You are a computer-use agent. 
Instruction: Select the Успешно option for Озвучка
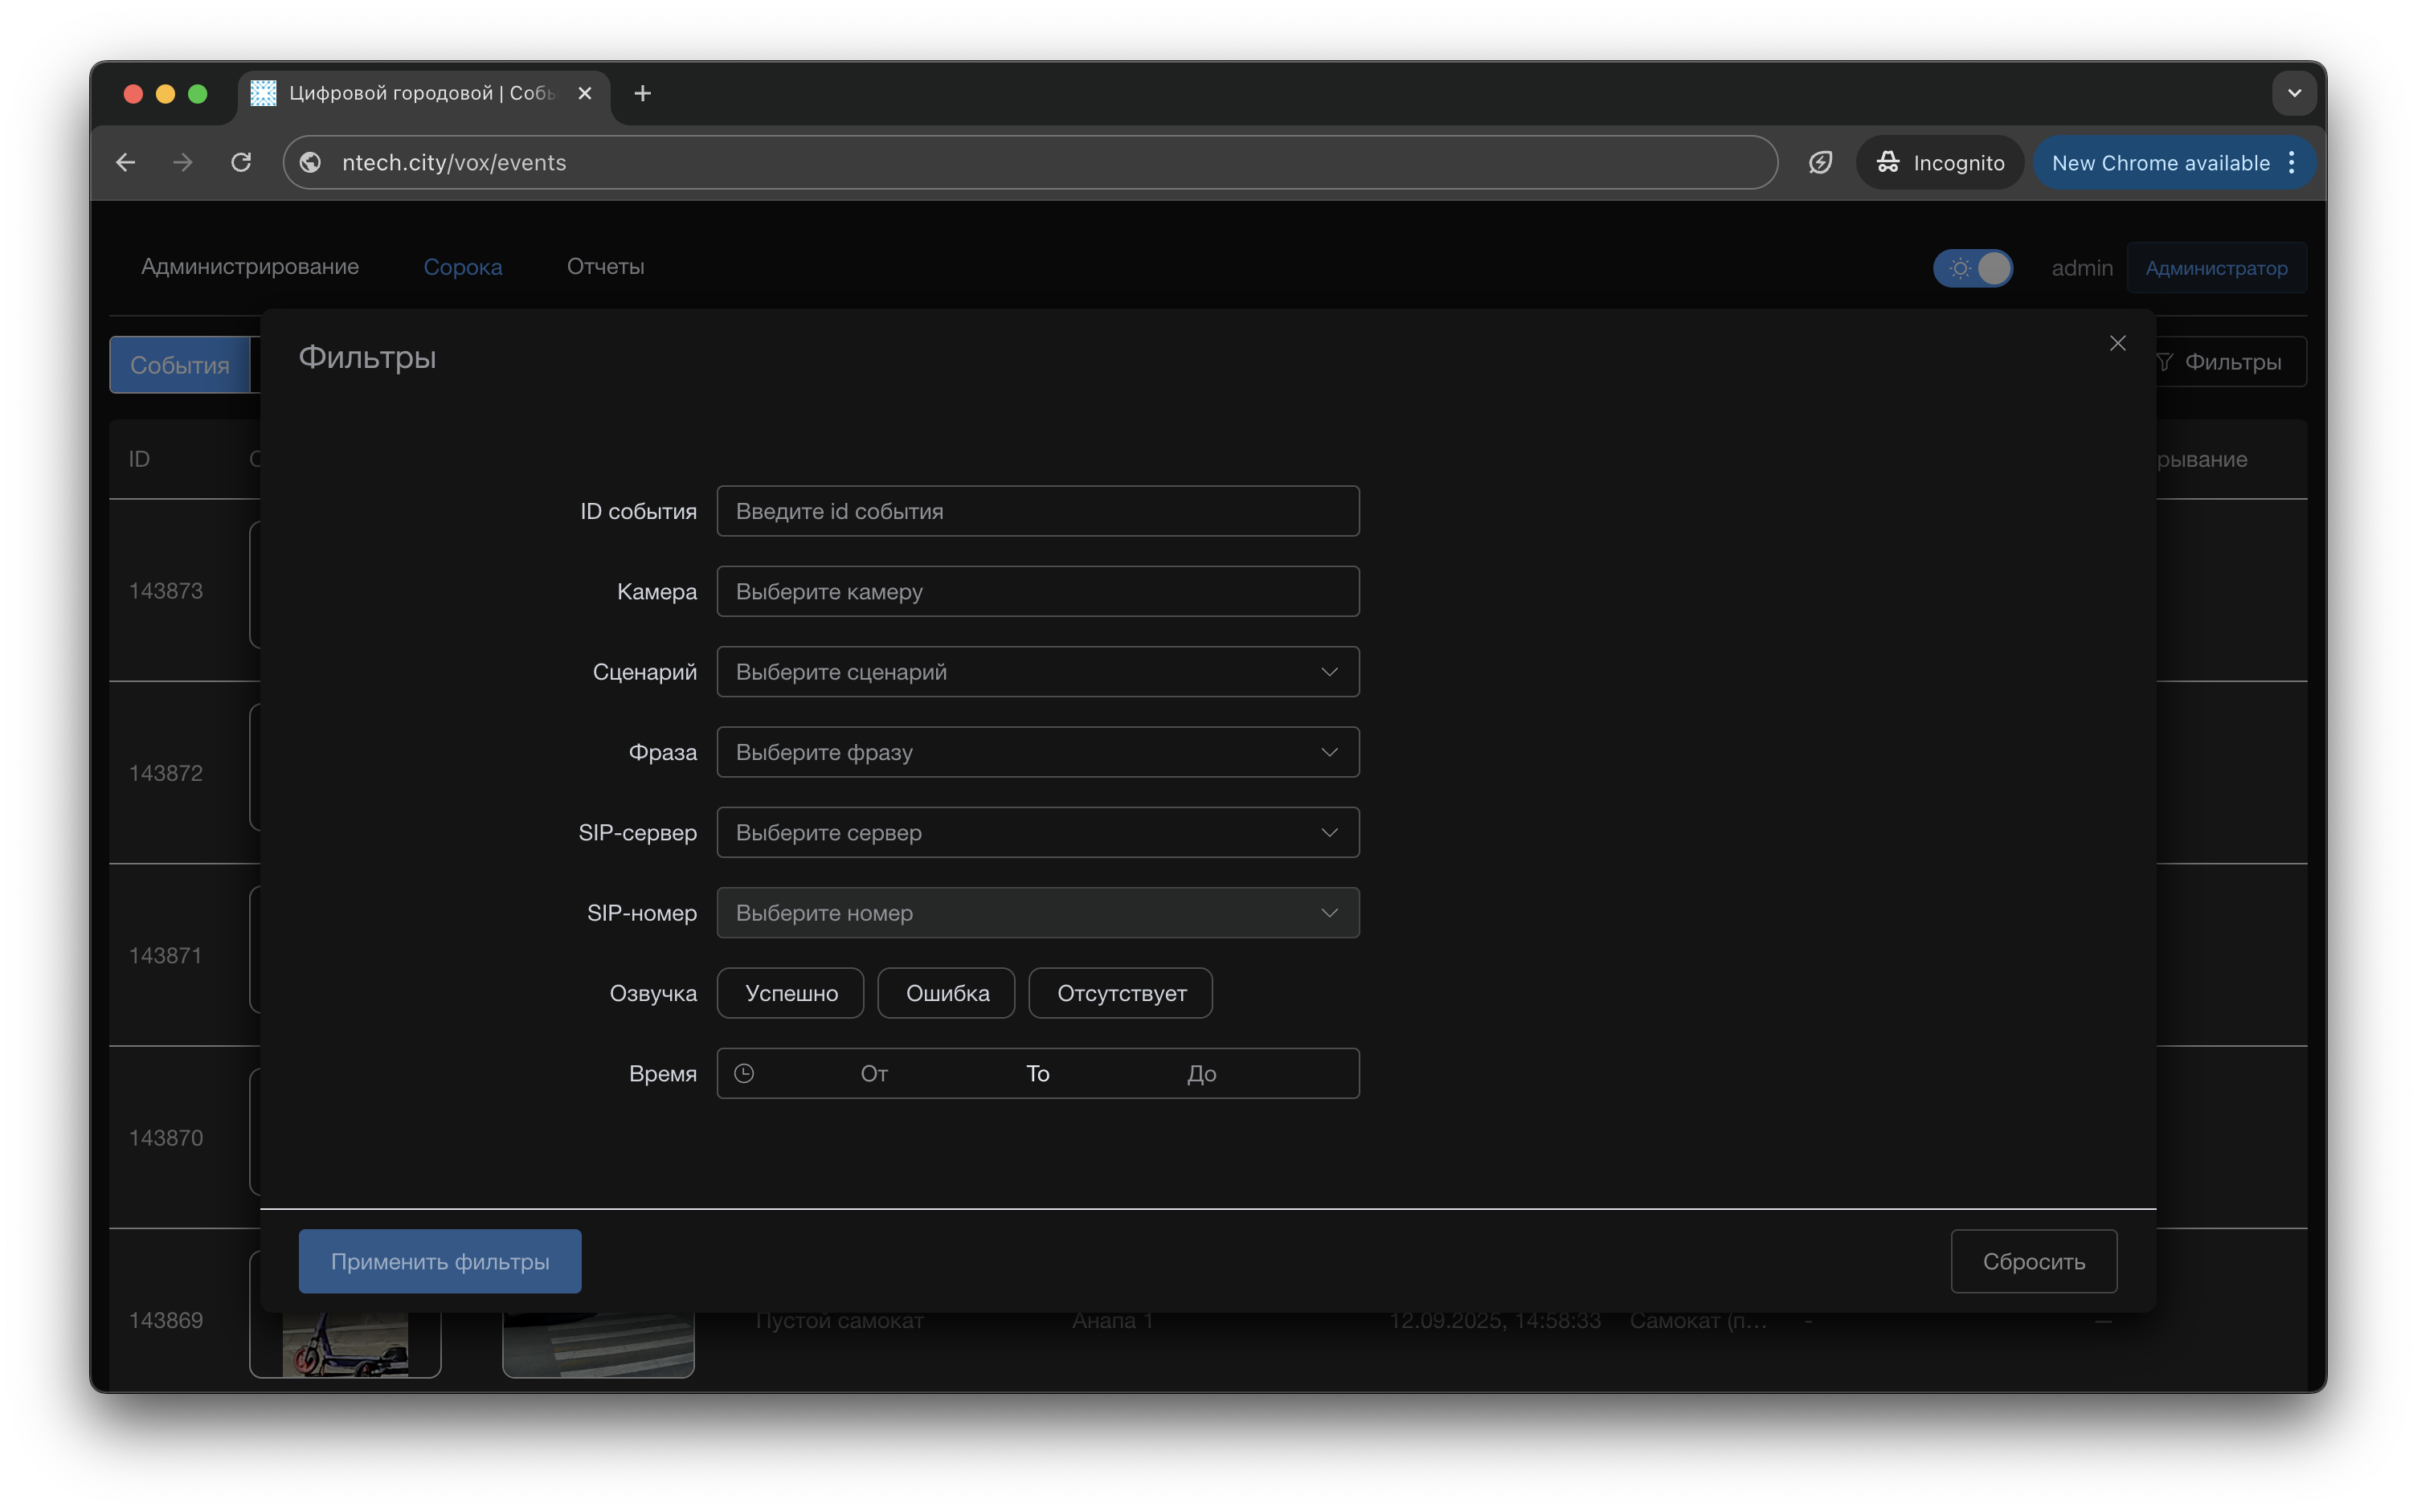click(x=790, y=993)
